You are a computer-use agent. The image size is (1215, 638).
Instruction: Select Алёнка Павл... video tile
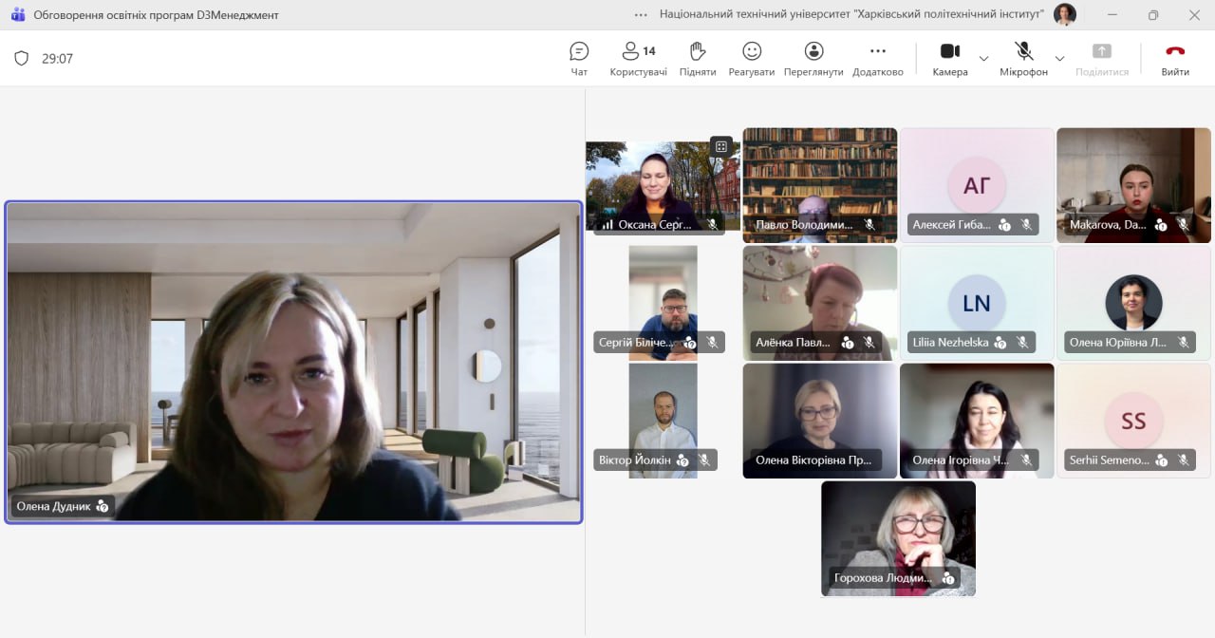(x=820, y=303)
